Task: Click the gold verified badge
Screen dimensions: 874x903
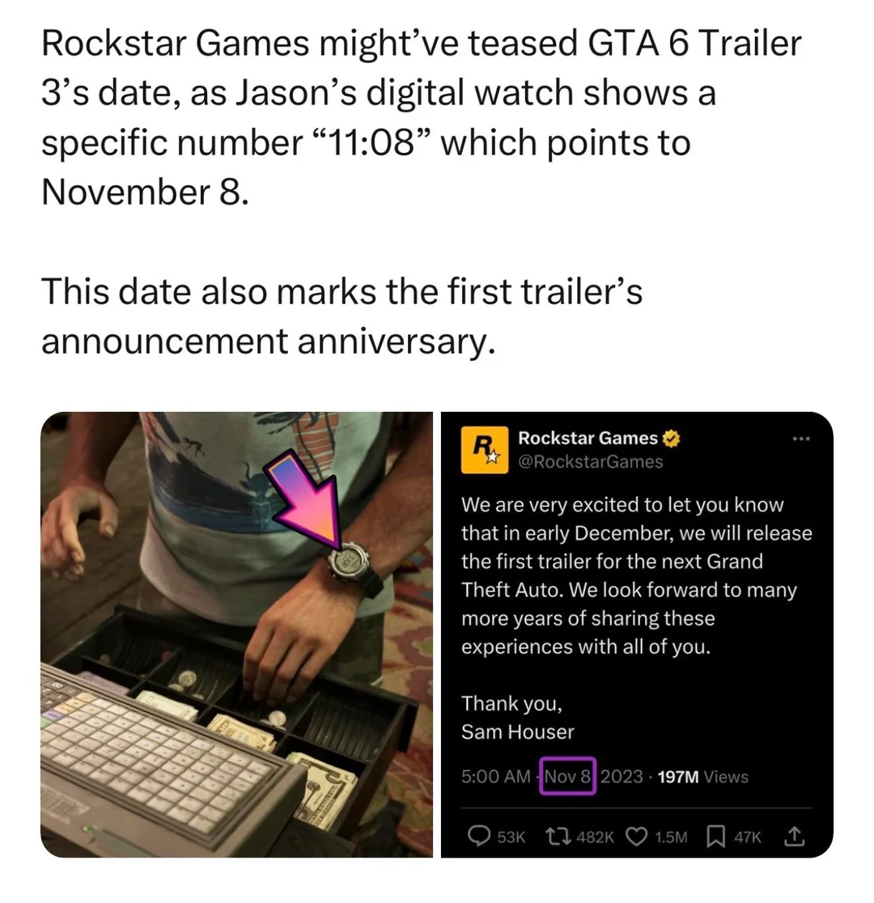Action: [x=671, y=439]
